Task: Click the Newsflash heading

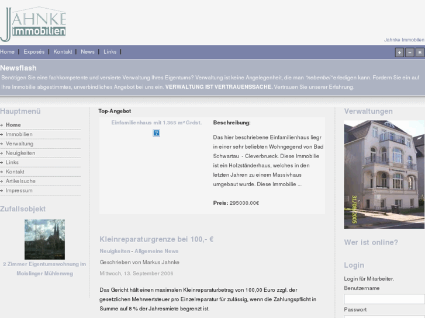Action: point(18,68)
